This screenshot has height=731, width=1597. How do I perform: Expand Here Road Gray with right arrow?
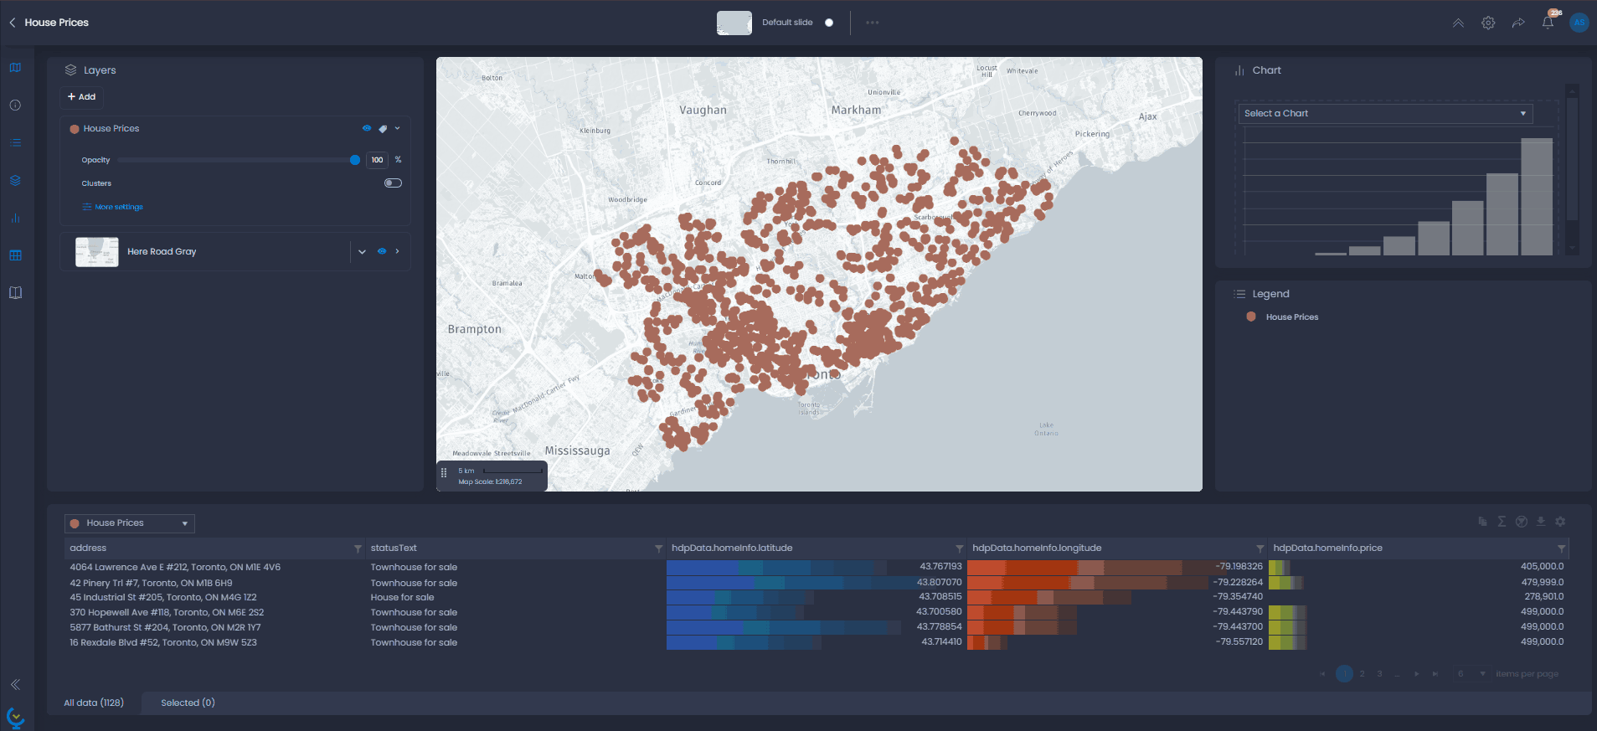click(x=397, y=251)
